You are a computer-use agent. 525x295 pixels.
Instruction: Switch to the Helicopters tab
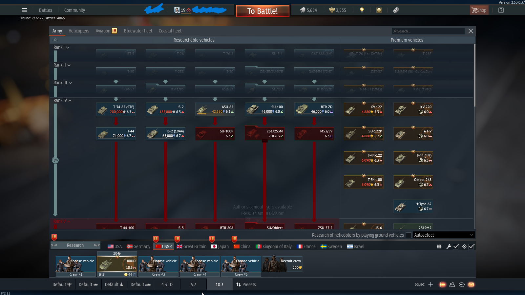pyautogui.click(x=79, y=31)
